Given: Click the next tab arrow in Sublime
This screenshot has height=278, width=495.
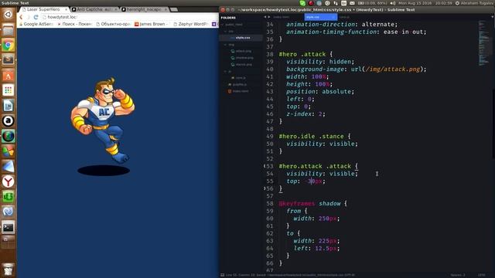Looking at the screenshot, I should pos(269,17).
